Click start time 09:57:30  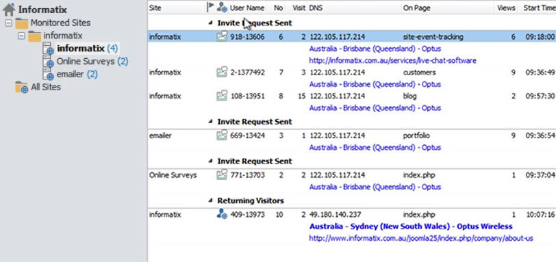(540, 96)
